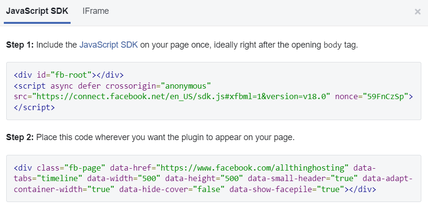Click the sdk.js src URL in the script tag

click(x=182, y=96)
